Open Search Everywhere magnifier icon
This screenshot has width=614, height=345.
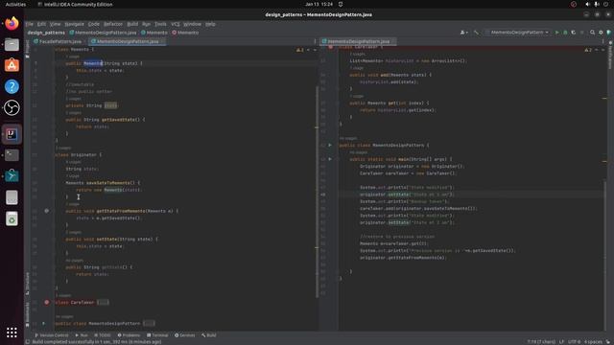point(593,33)
